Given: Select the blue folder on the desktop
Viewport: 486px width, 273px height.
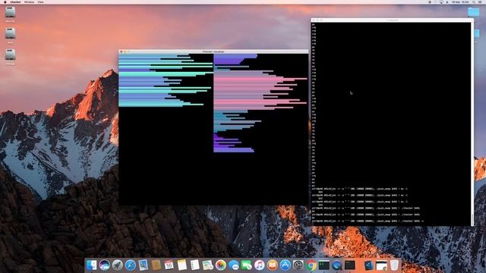Looking at the screenshot, I should (x=474, y=12).
